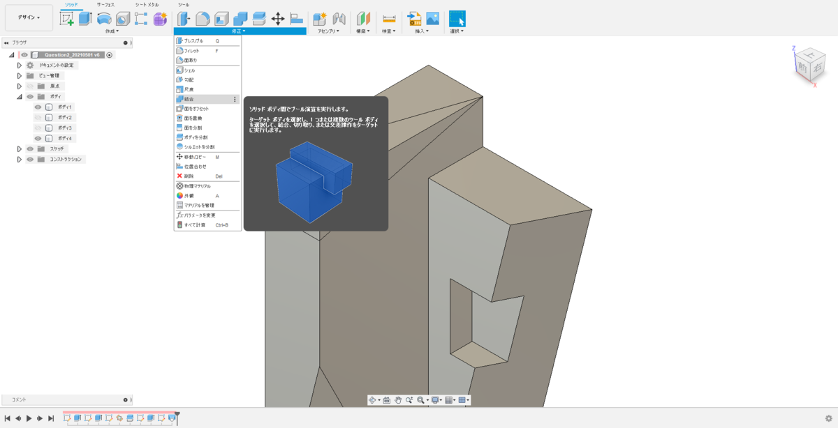The height and width of the screenshot is (428, 838).
Task: Toggle visibility eye of ボディ4
Action: pyautogui.click(x=38, y=138)
